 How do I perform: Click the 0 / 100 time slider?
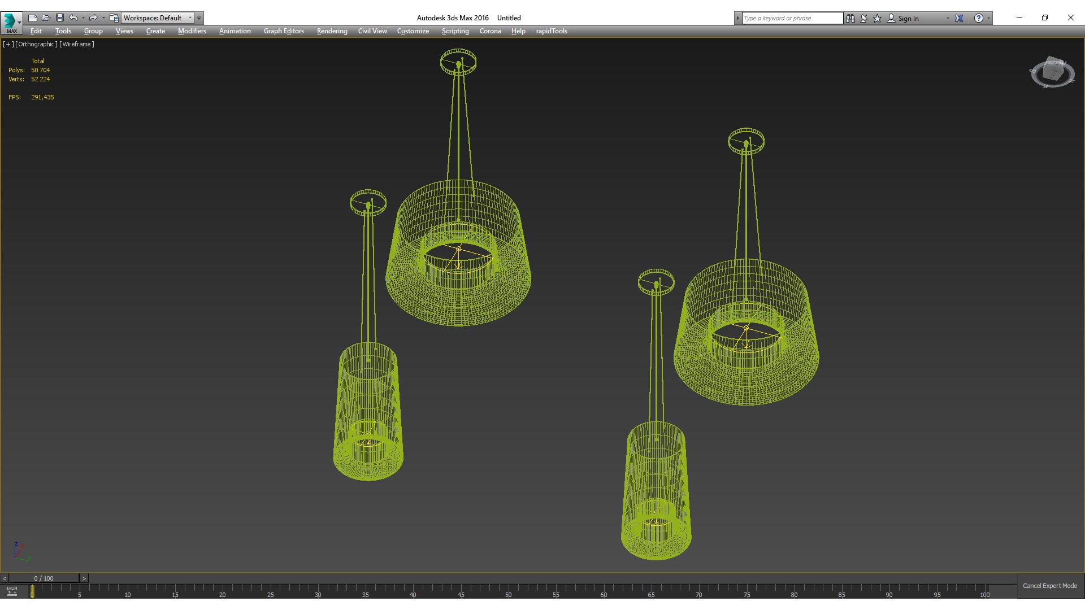click(x=44, y=578)
